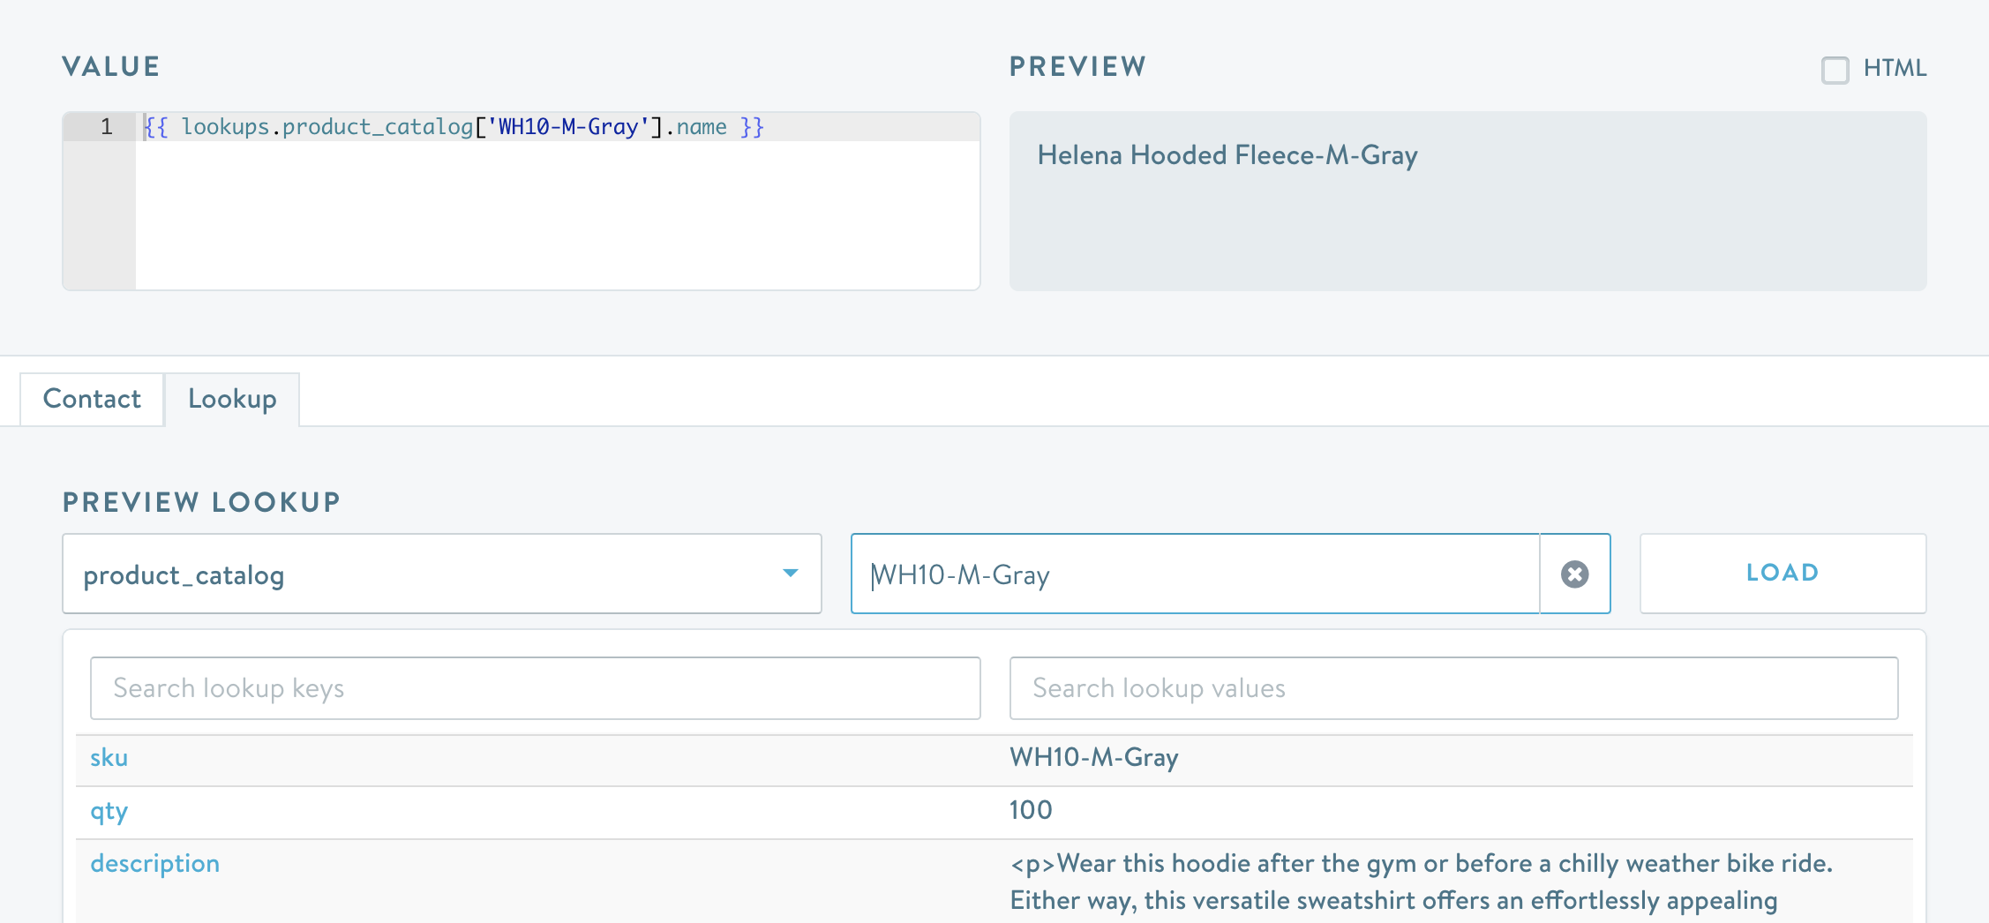Enable the HTML preview checkbox

click(1835, 70)
